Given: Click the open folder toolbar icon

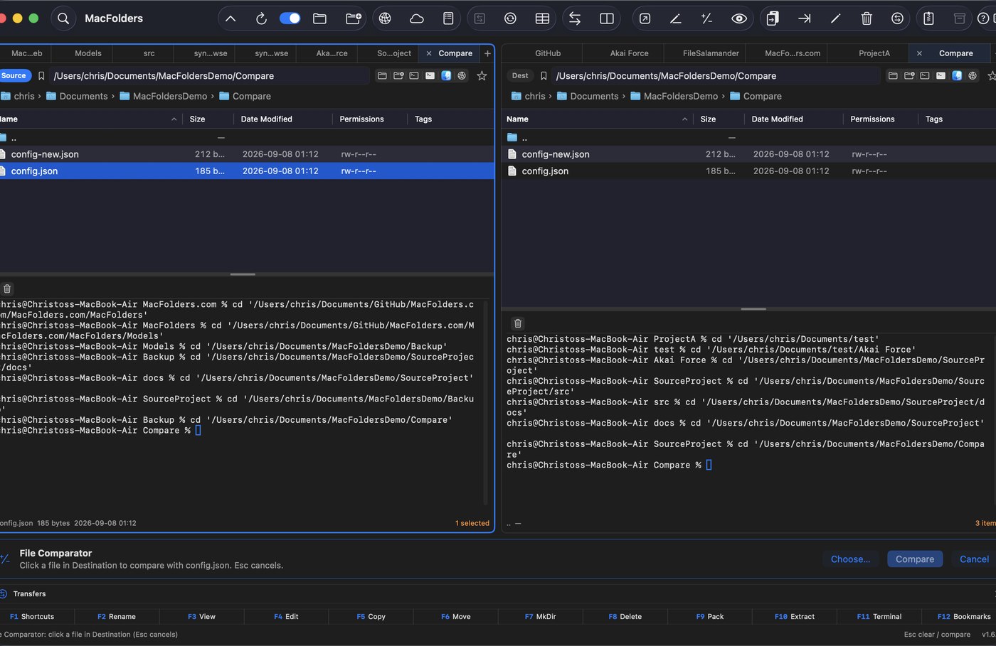Looking at the screenshot, I should tap(320, 18).
